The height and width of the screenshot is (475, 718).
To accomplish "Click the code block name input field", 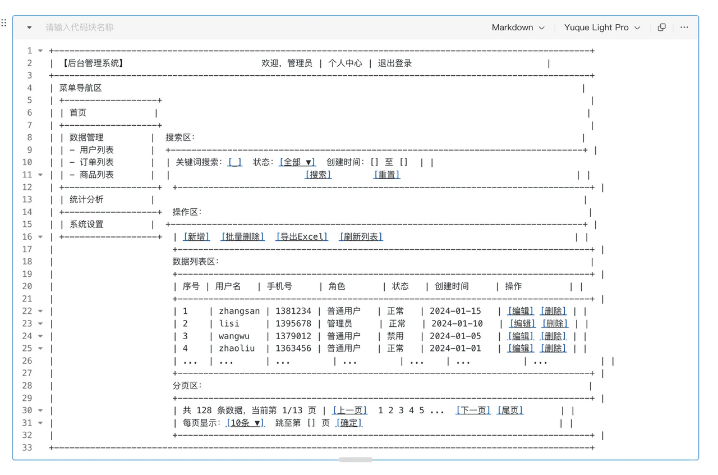I will [x=80, y=28].
